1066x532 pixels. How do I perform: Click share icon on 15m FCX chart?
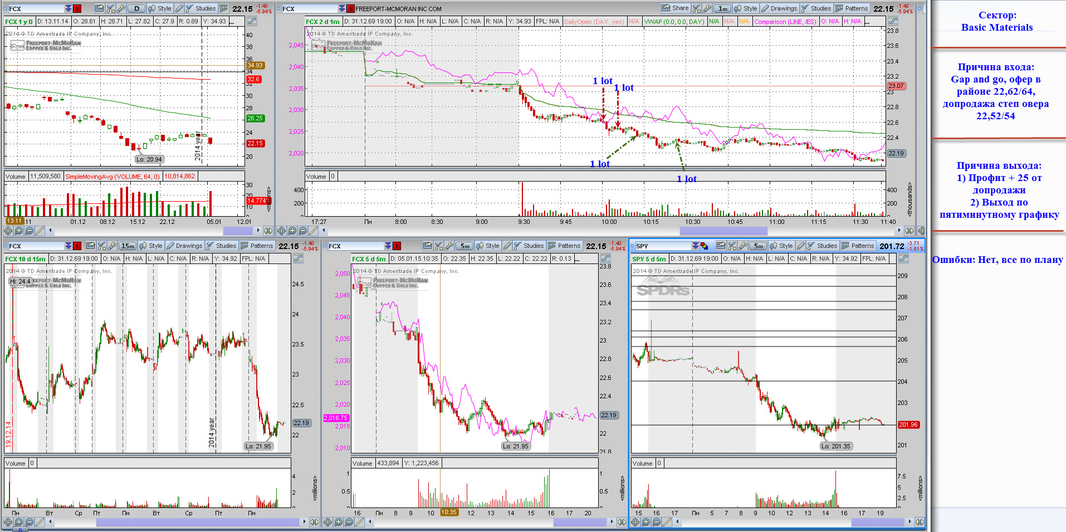pos(90,246)
